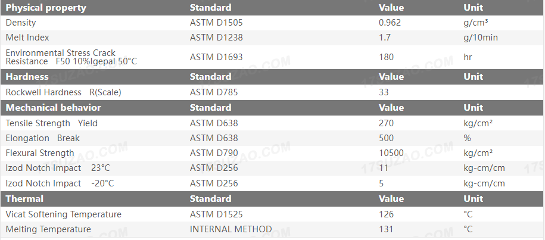Click the "Thermal" section header
Screen dimensions: 545x240
(24, 199)
